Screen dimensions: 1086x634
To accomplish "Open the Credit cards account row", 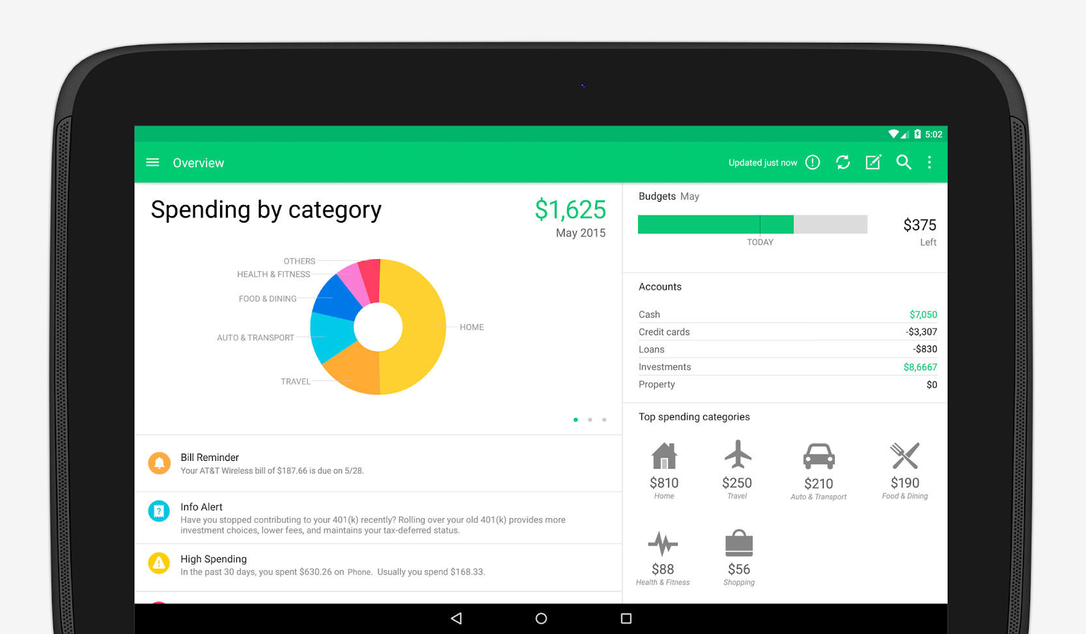I will click(787, 332).
